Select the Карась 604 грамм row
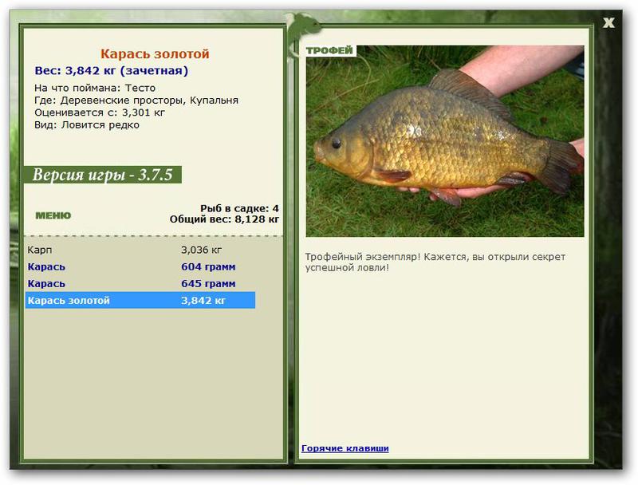Viewport: 638px width, 485px height. [x=140, y=267]
